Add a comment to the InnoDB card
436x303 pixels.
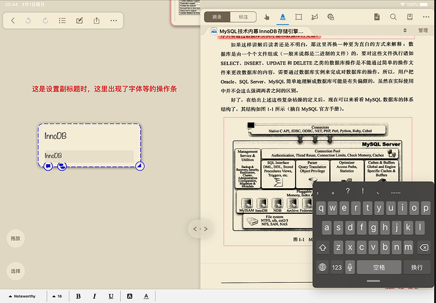click(48, 166)
